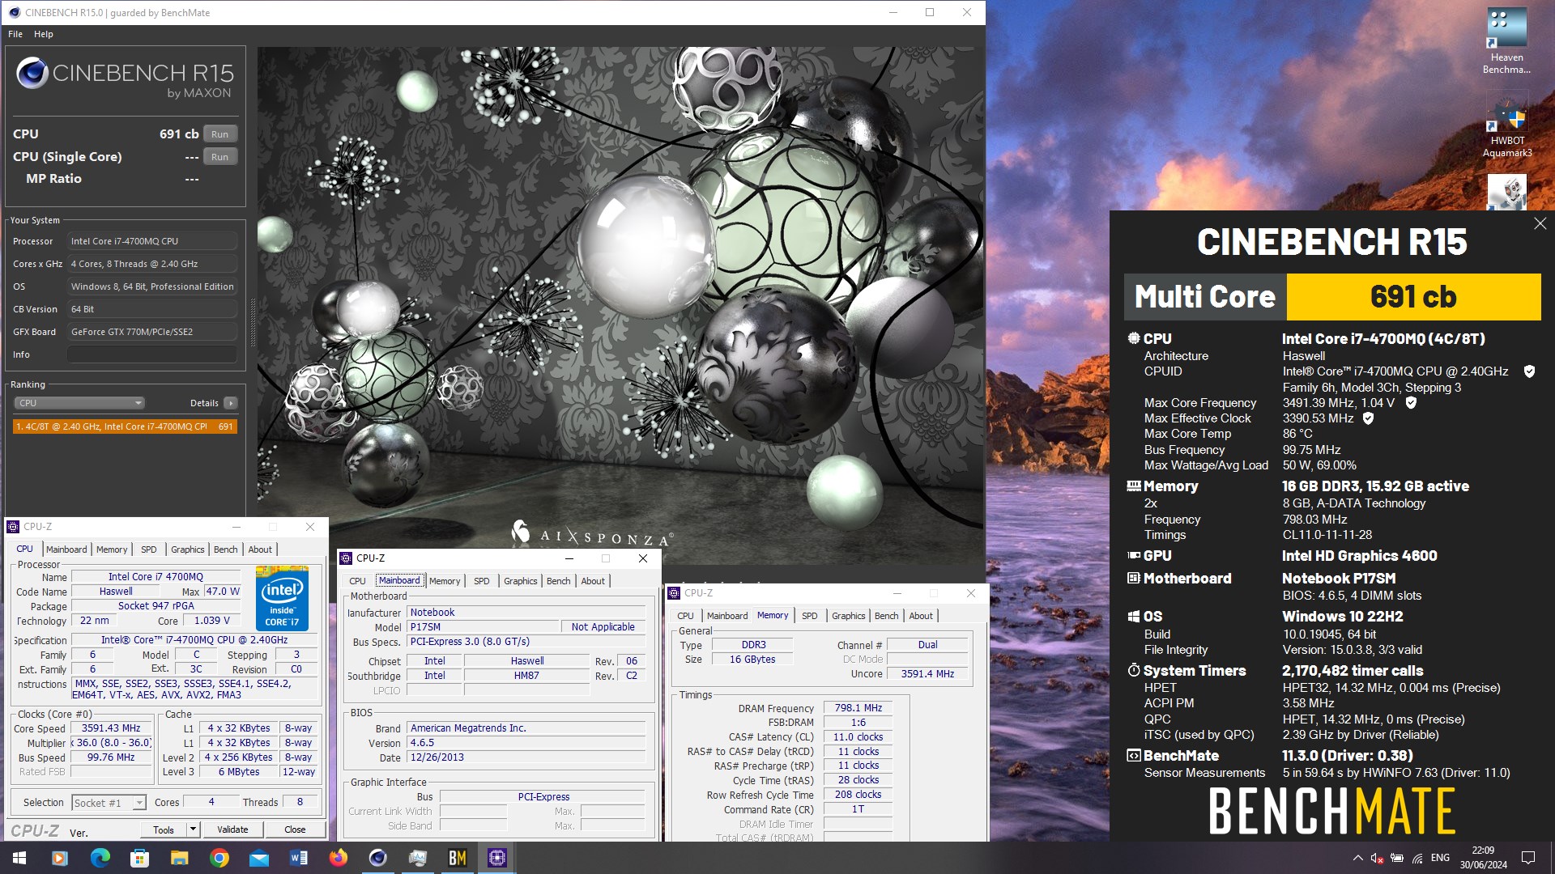Screen dimensions: 1555x874
Task: Open the Help menu in Cinebench
Action: click(x=44, y=34)
